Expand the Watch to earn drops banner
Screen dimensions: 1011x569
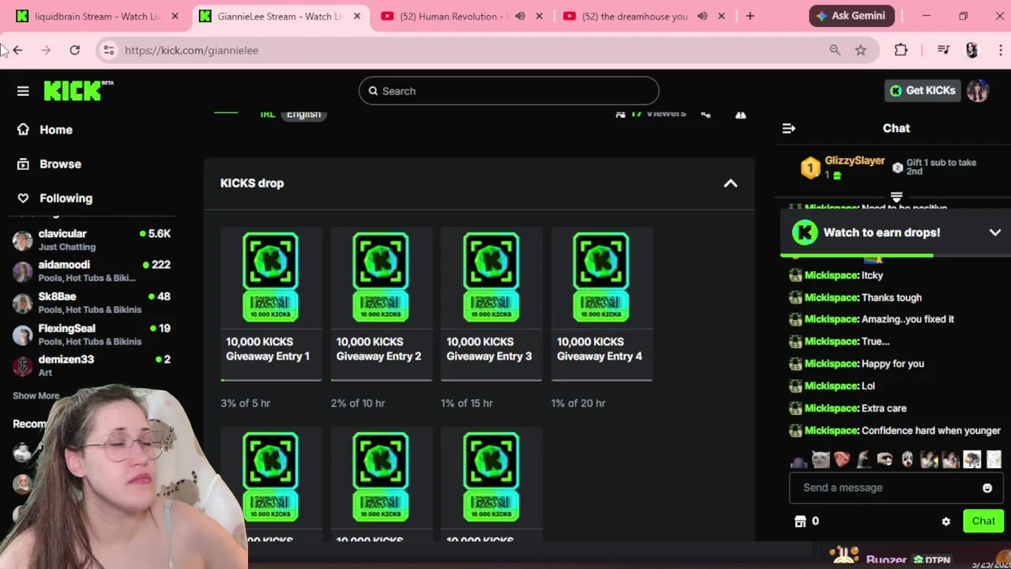coord(995,232)
